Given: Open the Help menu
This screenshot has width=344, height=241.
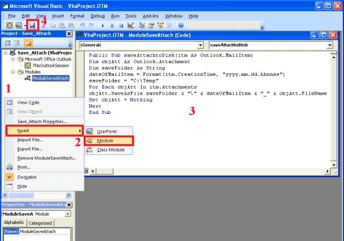Looking at the screenshot, I should [193, 16].
